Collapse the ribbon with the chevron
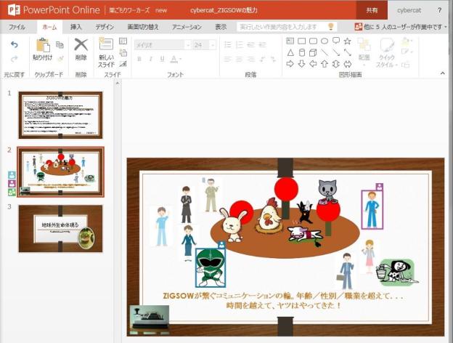Screen dimensions: 453x343 click(x=443, y=73)
